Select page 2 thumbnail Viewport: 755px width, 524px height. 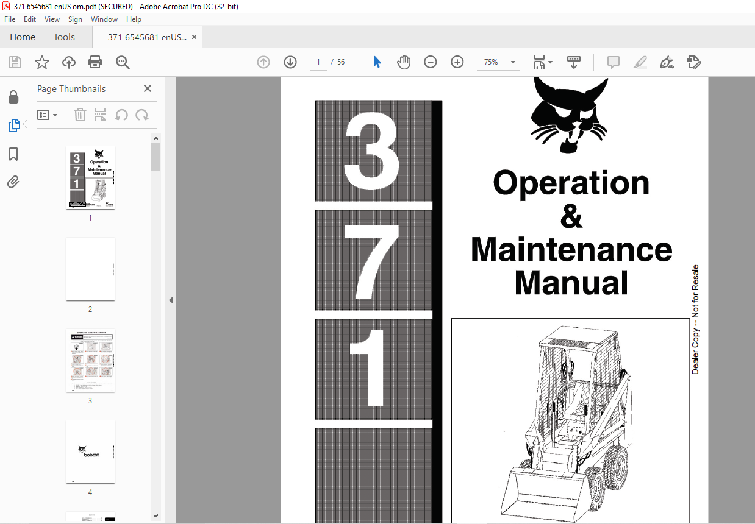point(90,269)
